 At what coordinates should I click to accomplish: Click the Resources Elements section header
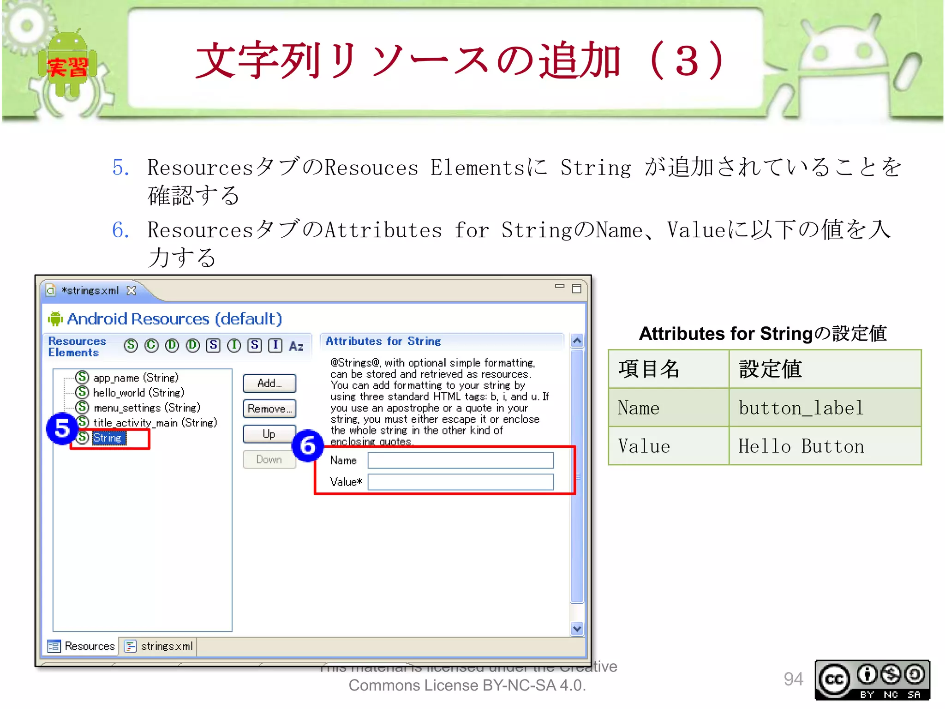[x=77, y=347]
